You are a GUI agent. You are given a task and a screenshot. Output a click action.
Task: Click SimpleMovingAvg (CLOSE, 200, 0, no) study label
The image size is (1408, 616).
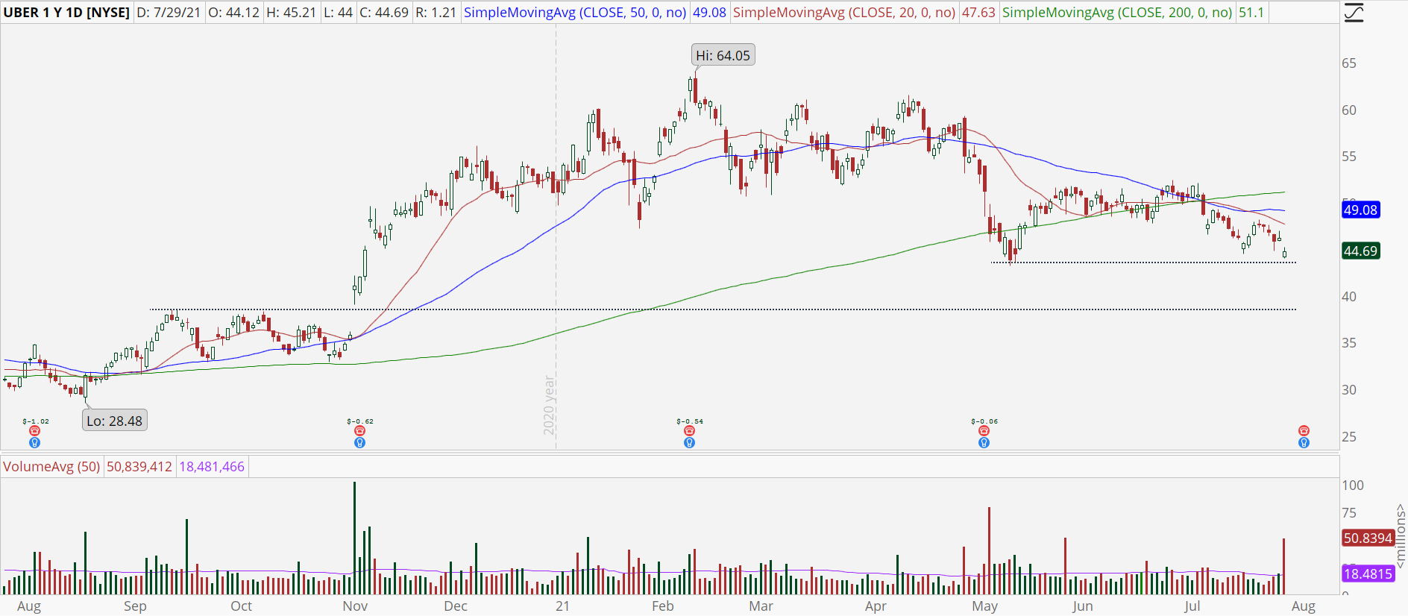1117,13
